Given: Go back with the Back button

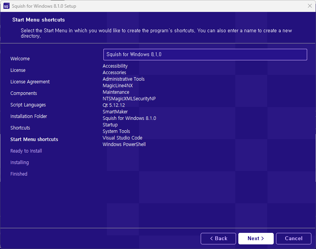Looking at the screenshot, I should tap(218, 239).
